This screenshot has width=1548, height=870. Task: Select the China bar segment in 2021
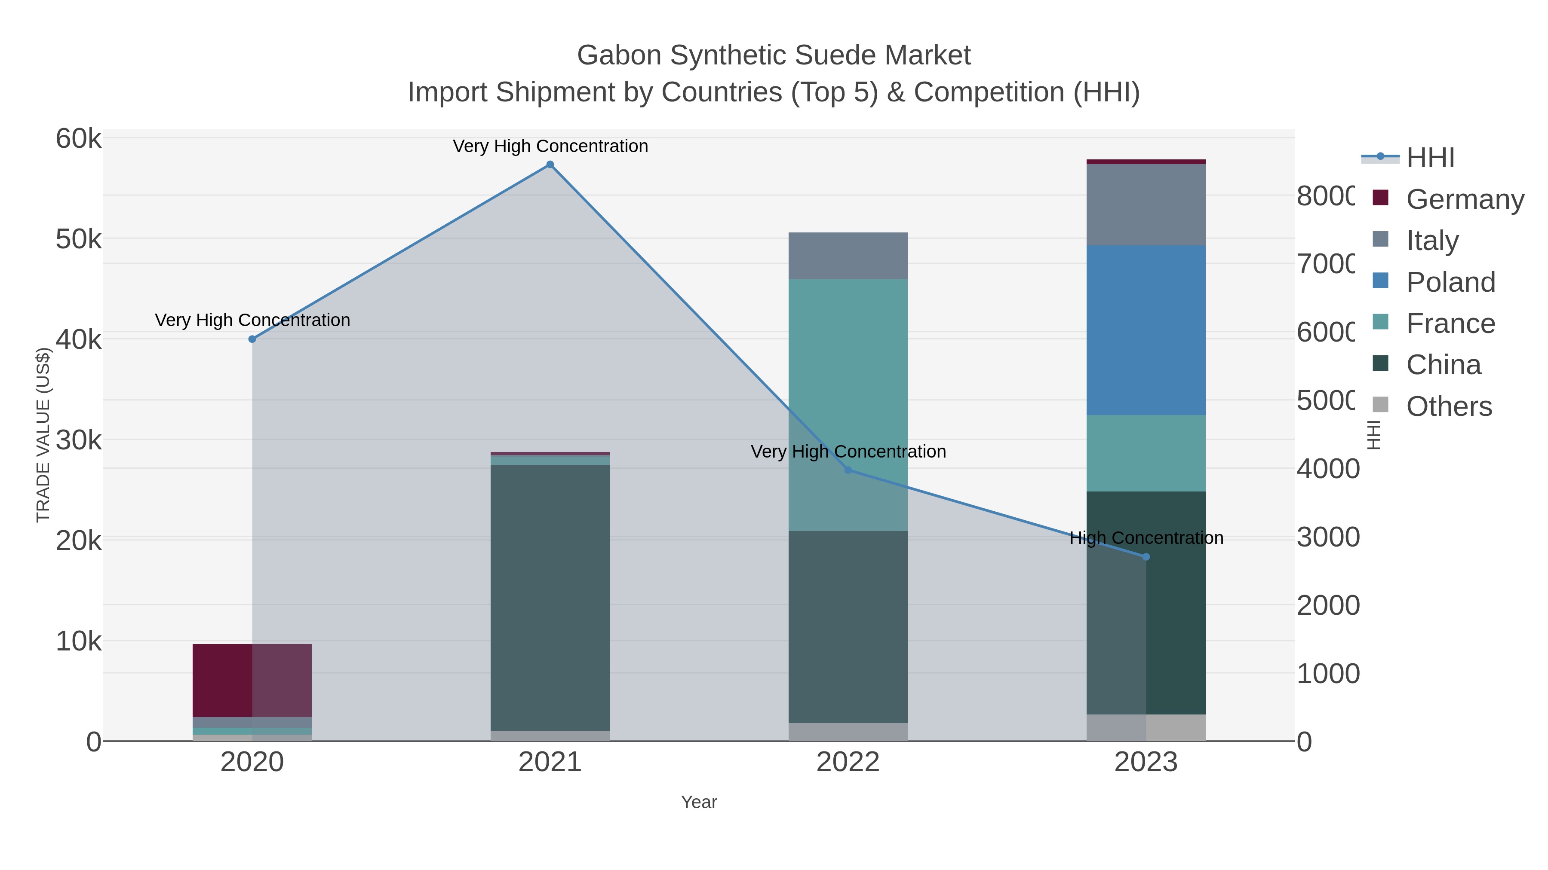click(550, 598)
